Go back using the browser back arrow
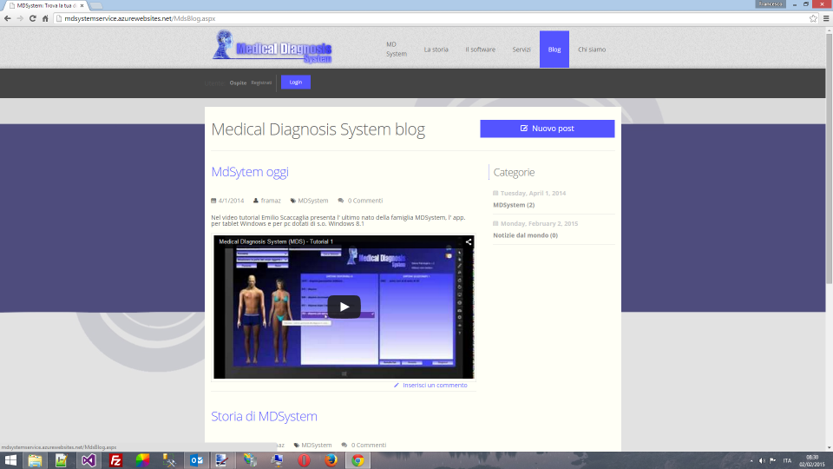Viewport: 833px width, 469px height. pyautogui.click(x=8, y=17)
